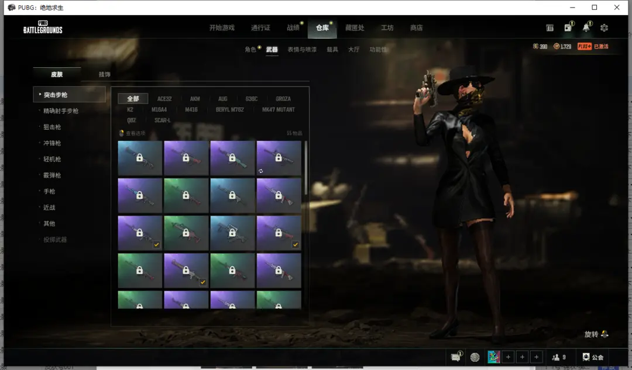Select 轻机枪 LMG category
The height and width of the screenshot is (370, 632).
point(52,159)
